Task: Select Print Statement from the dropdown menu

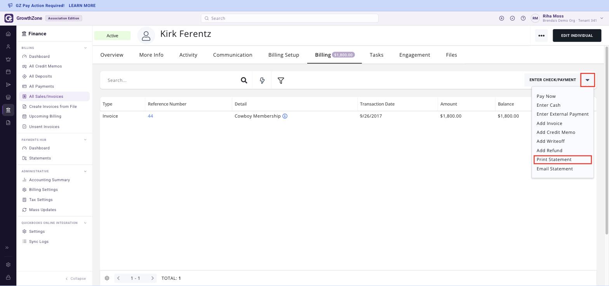Action: pyautogui.click(x=562, y=159)
